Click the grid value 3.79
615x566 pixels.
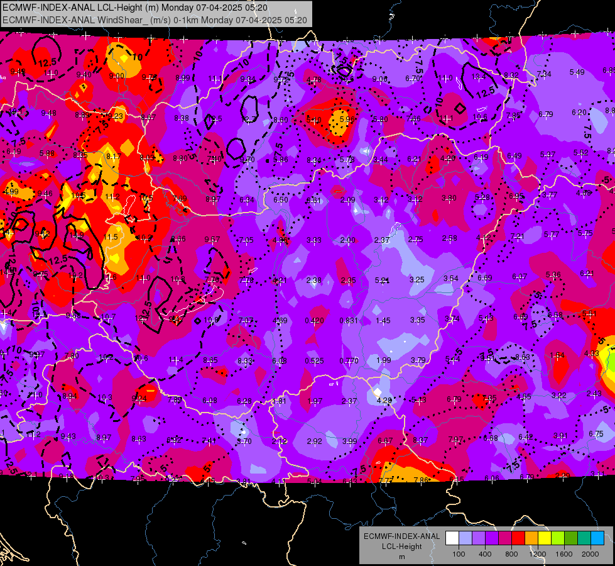(418, 360)
